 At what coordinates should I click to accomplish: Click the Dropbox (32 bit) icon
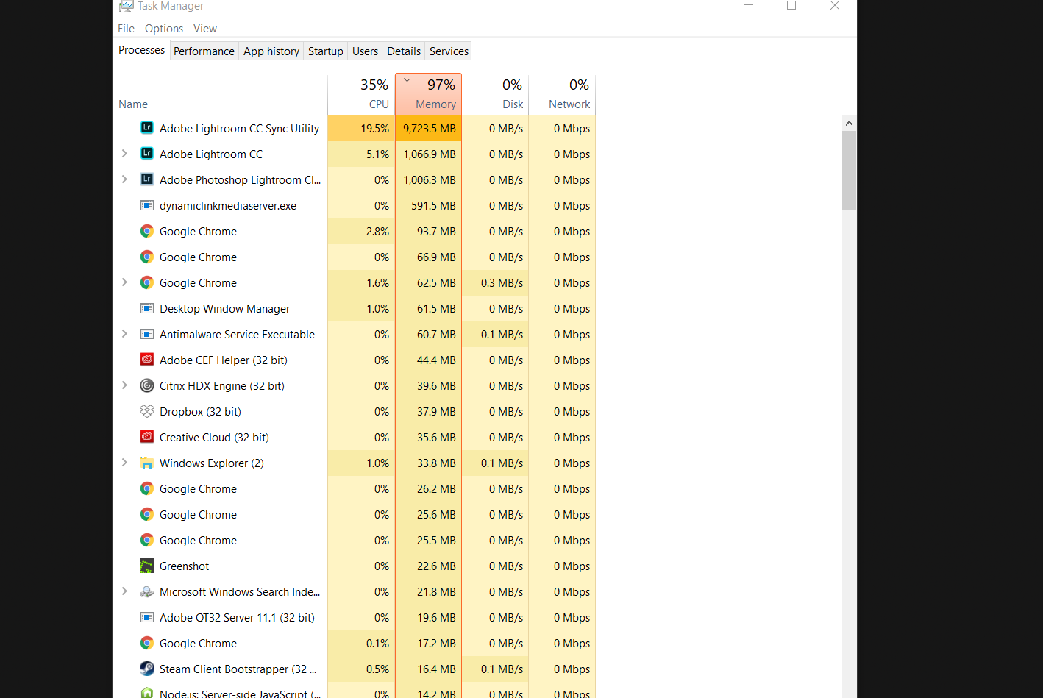(x=147, y=411)
